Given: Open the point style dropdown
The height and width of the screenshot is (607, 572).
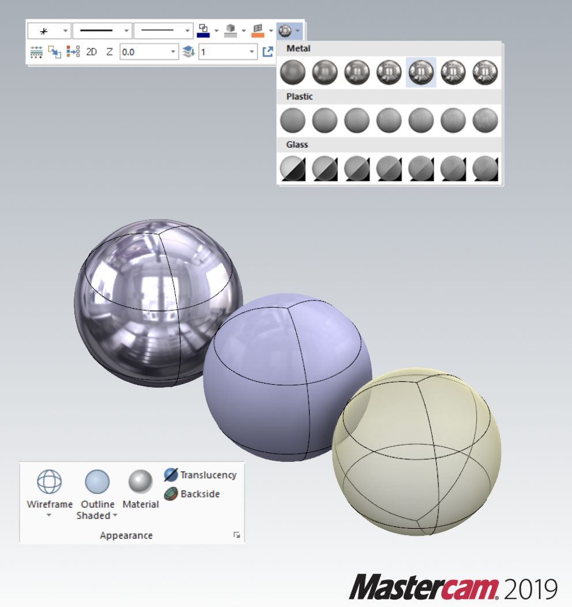Looking at the screenshot, I should point(65,30).
